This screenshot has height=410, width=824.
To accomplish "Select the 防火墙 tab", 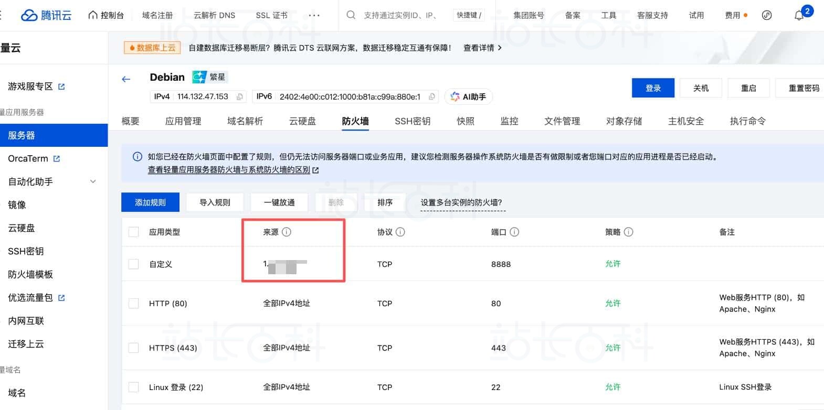I will click(x=355, y=121).
